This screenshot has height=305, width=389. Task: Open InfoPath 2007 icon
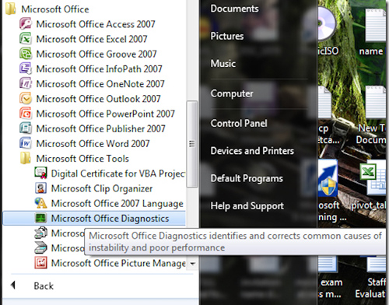[26, 68]
